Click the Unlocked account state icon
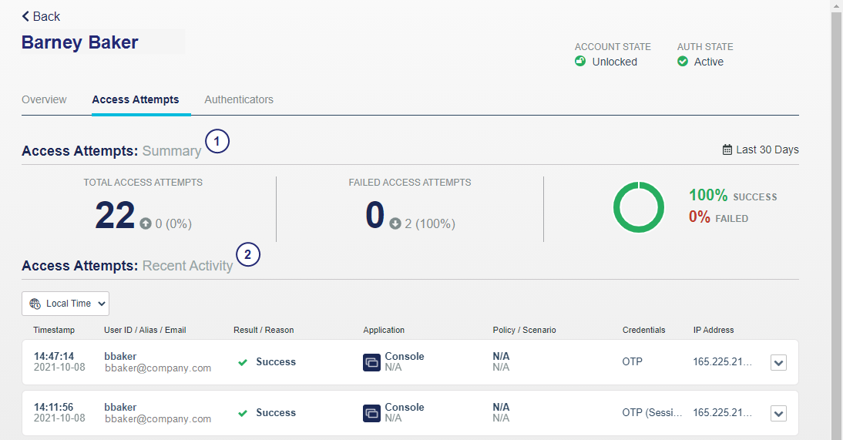The height and width of the screenshot is (440, 843). [x=580, y=62]
